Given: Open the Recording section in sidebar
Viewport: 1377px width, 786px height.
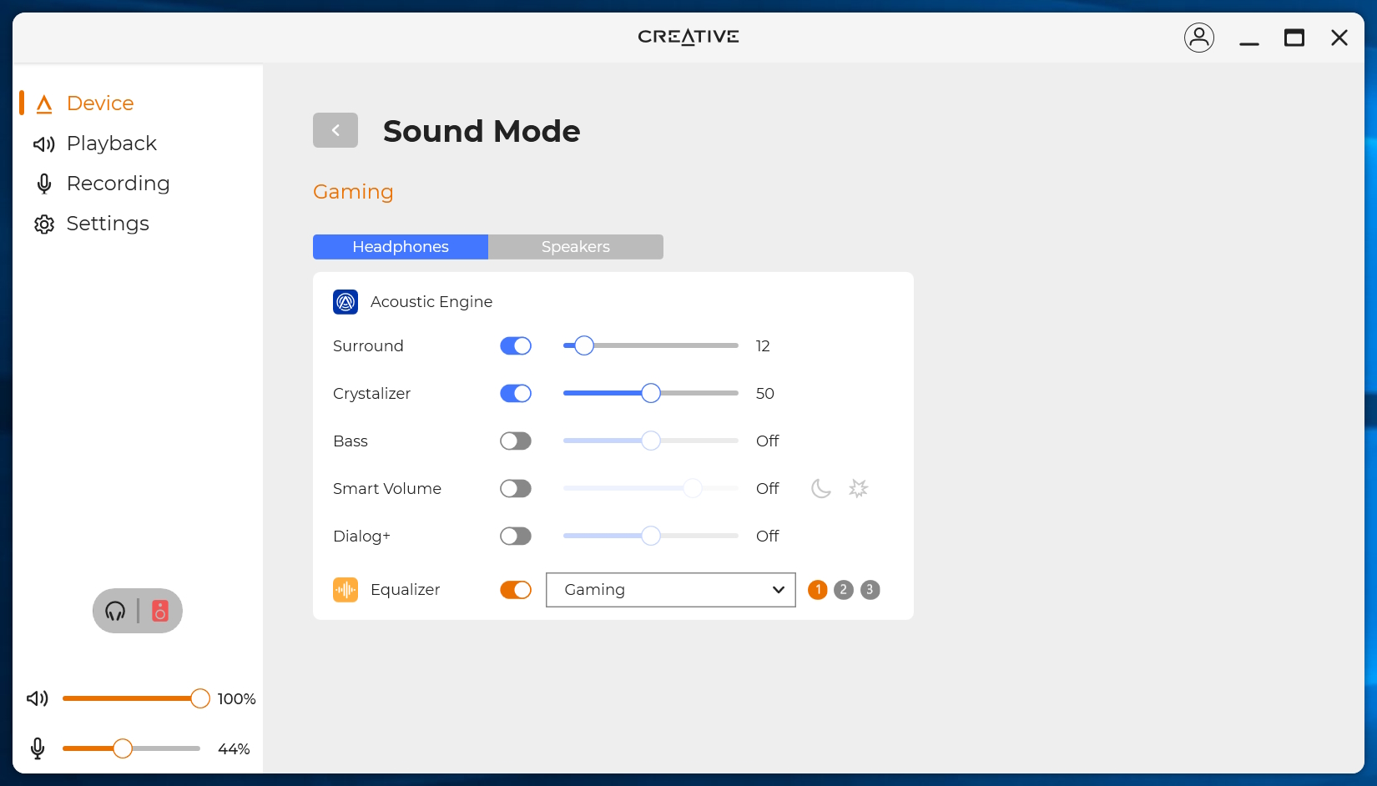Looking at the screenshot, I should (x=118, y=184).
